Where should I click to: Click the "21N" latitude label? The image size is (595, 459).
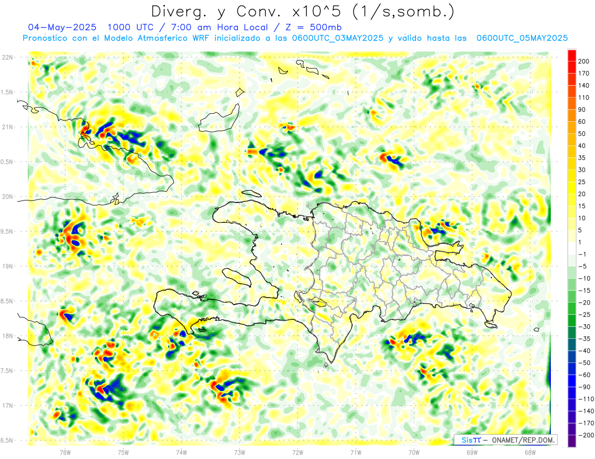pyautogui.click(x=7, y=127)
